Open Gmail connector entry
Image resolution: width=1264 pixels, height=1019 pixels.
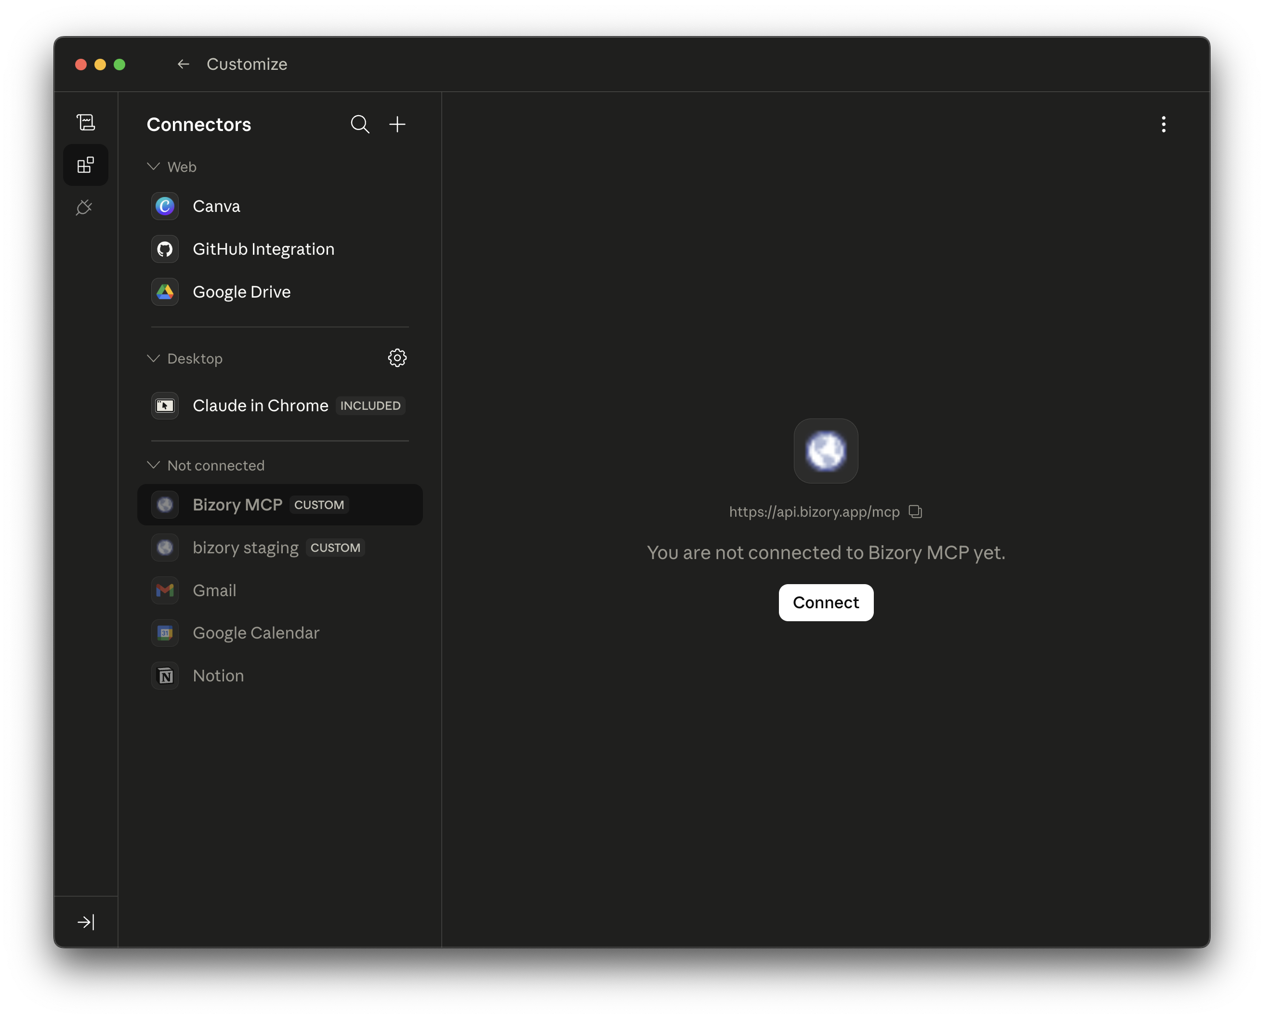pos(280,590)
